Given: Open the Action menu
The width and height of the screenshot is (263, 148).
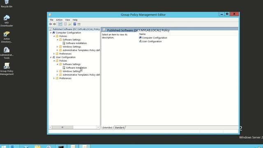Looking at the screenshot, I should coord(59,20).
